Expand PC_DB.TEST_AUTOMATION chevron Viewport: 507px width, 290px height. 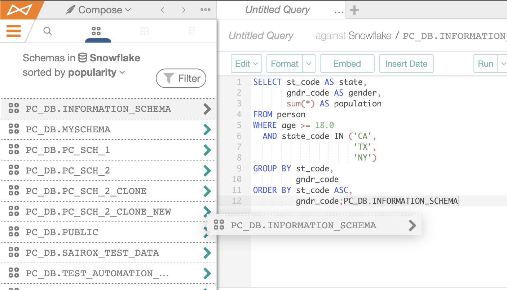[x=207, y=273]
